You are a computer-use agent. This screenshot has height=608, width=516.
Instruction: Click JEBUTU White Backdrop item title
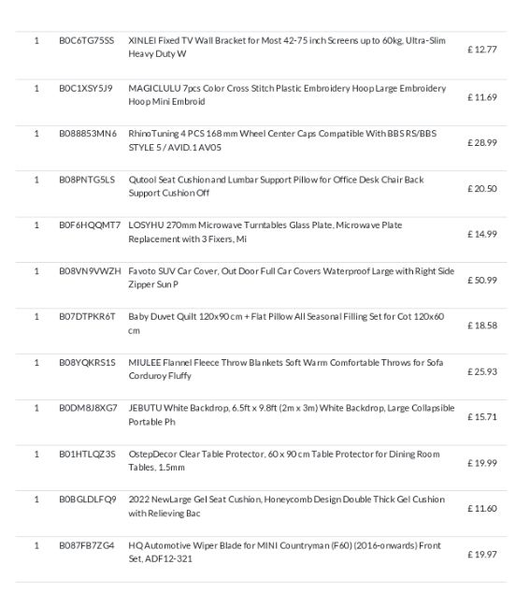pos(292,414)
